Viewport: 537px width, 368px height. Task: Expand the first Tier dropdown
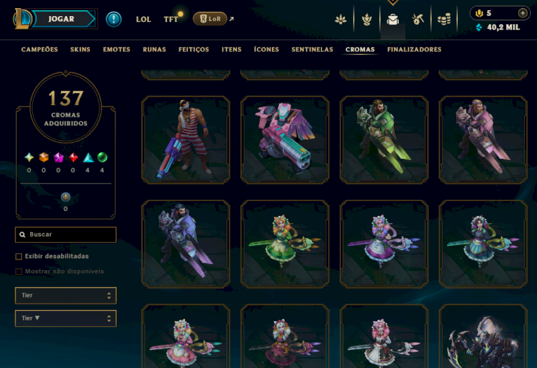tap(66, 296)
